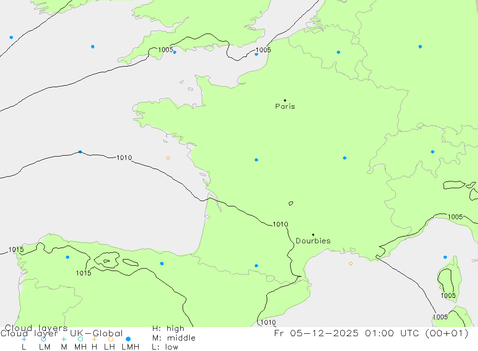Click the "H: high" legend text

(168, 328)
